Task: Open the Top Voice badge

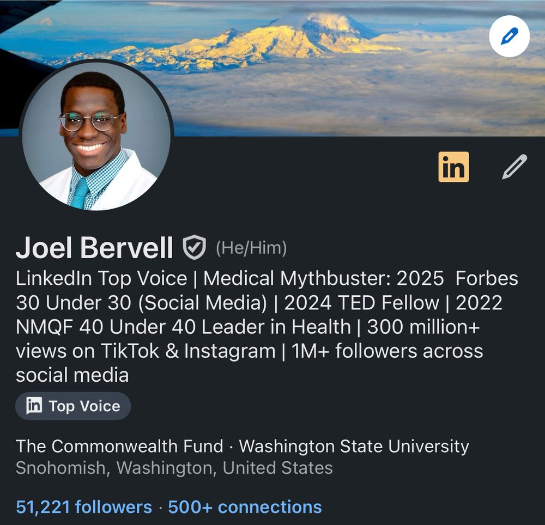Action: coord(73,406)
